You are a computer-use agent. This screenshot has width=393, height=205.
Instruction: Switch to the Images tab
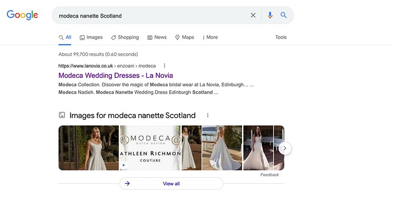click(x=91, y=37)
